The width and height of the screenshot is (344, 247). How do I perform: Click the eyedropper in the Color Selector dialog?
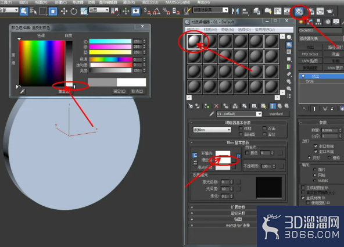tap(23, 91)
